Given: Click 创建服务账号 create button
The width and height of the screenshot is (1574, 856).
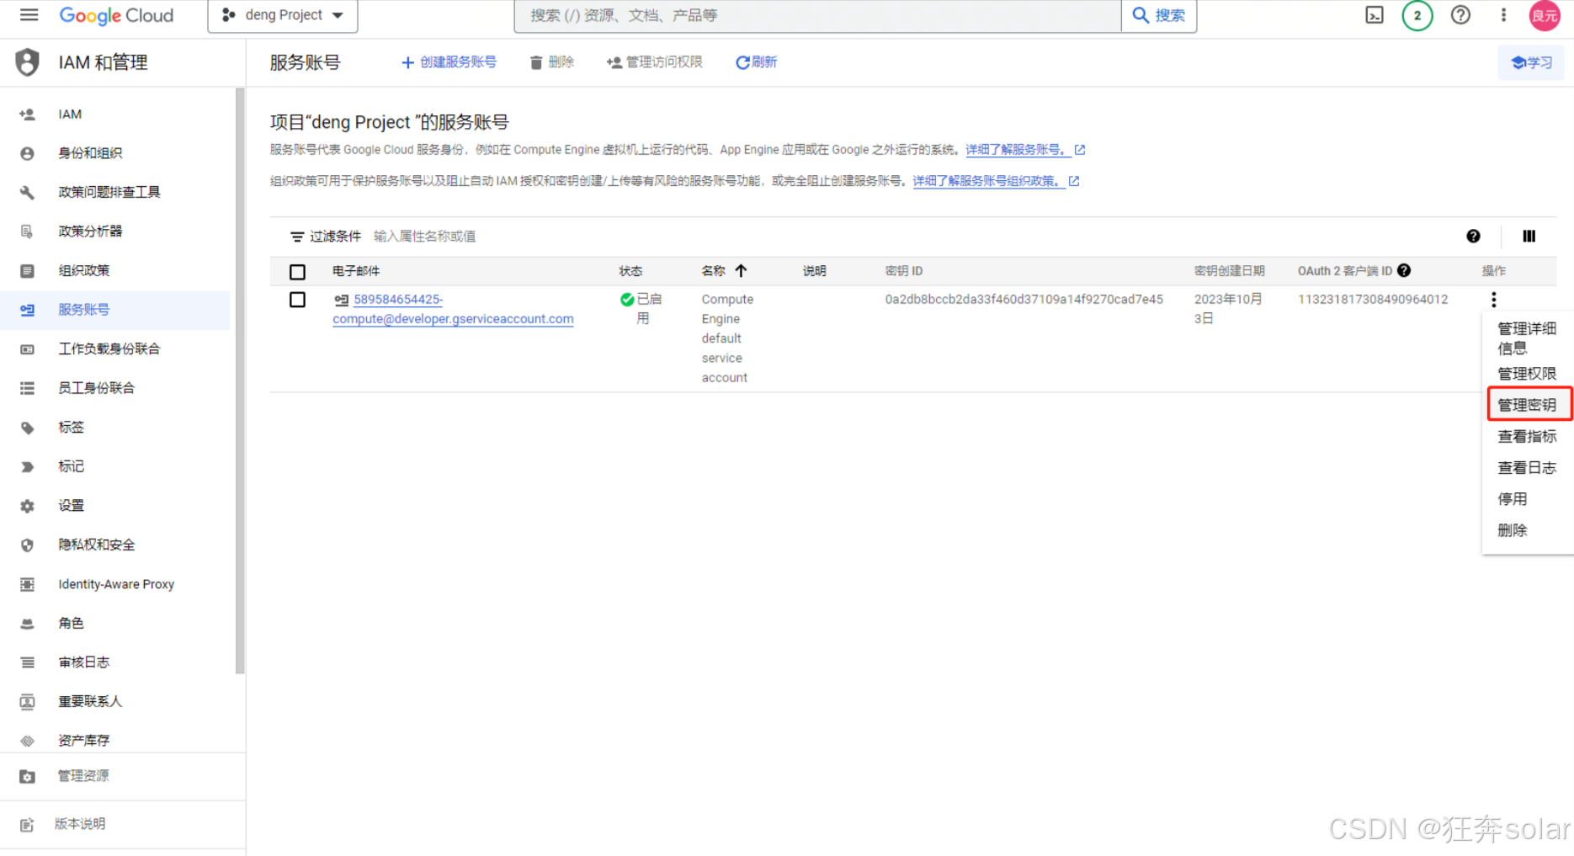Looking at the screenshot, I should [x=449, y=62].
